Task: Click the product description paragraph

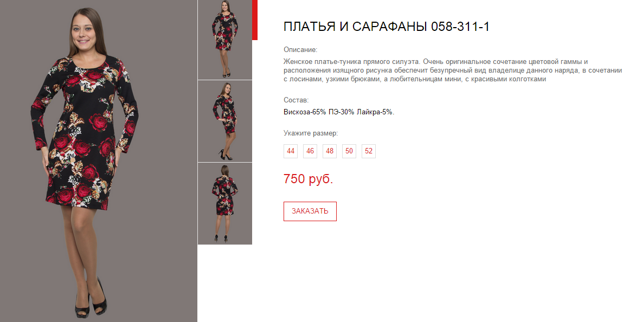Action: pos(452,70)
